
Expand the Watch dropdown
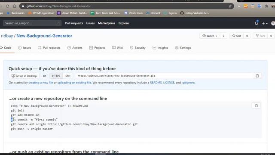coord(210,36)
